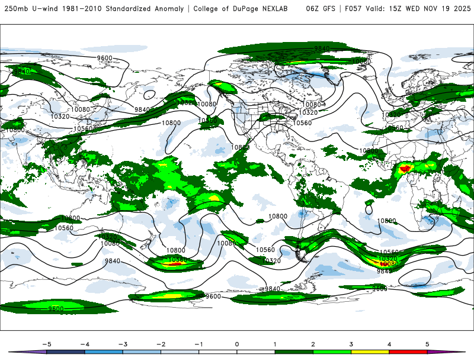Pick the pale blue colorbar segment between −2 and −1
Image resolution: width=474 pixels, height=355 pixels.
(180, 352)
